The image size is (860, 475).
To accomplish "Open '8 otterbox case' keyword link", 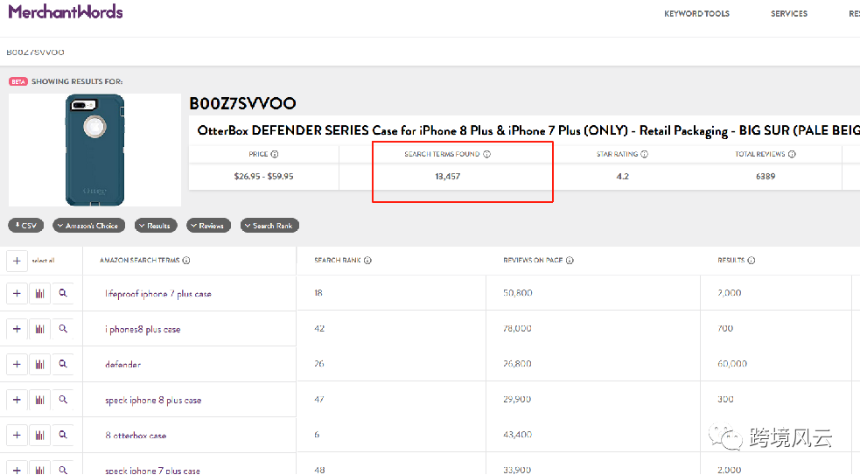I will tap(136, 436).
